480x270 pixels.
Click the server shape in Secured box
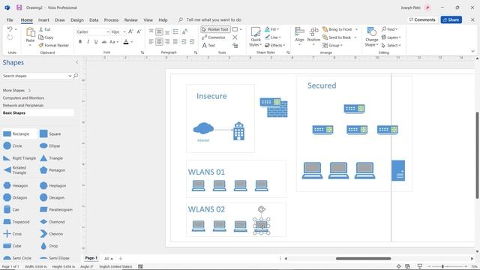tap(398, 170)
